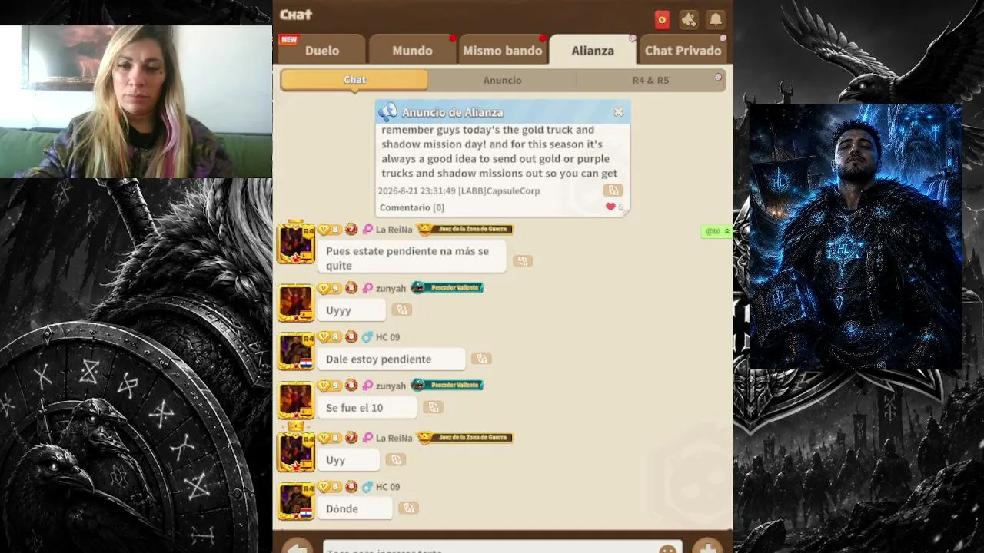Click the 'Pues estate pendiente na más se quite' bubble
Viewport: 984px width, 553px height.
(x=412, y=257)
